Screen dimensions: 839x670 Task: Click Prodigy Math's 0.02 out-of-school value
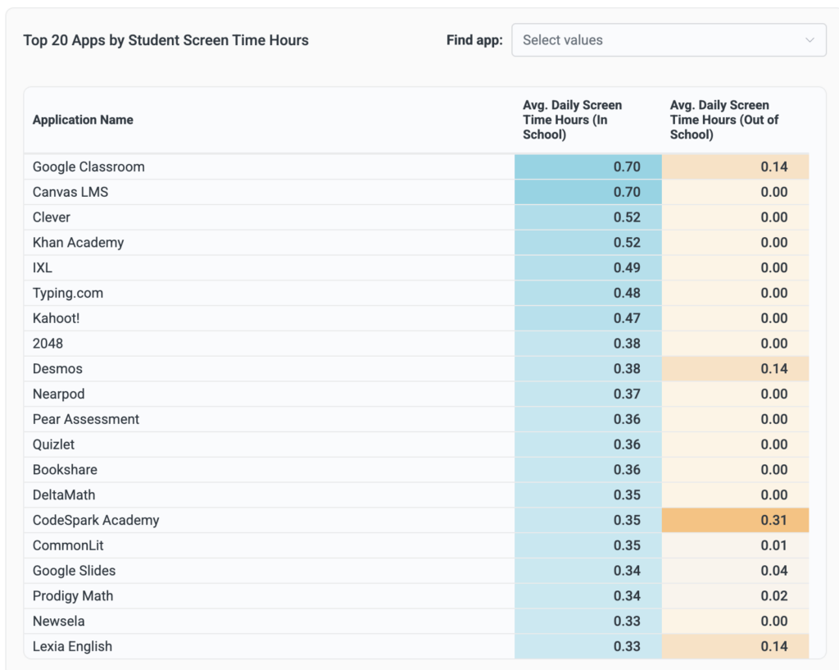click(773, 596)
